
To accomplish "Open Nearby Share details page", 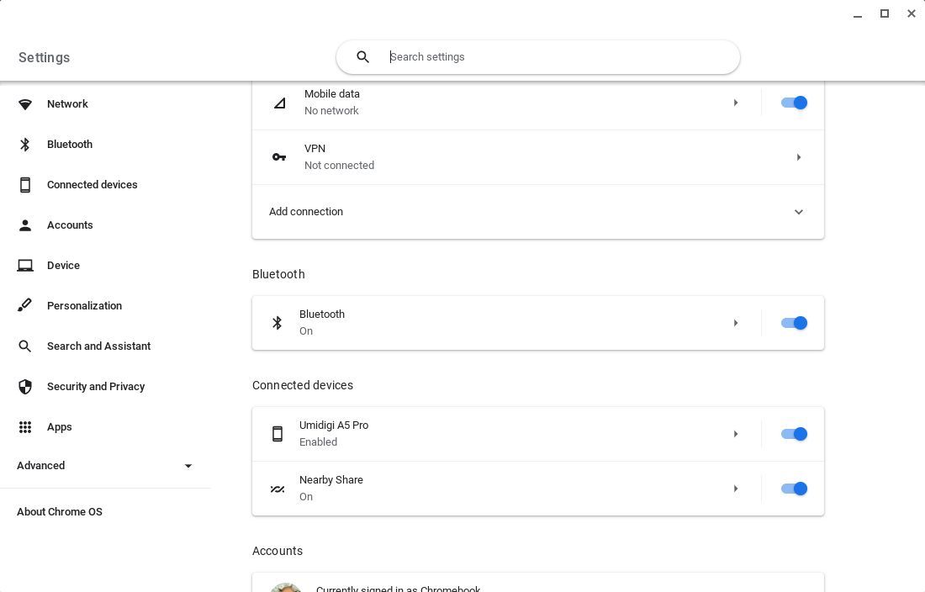I will coord(736,489).
